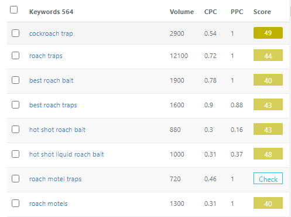Viewport: 291px width, 217px height.
Task: Open best roach traps keyword
Action: click(x=53, y=105)
